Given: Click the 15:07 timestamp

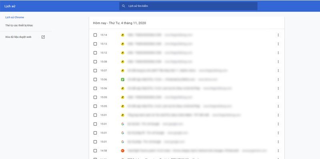Looking at the screenshot, I should [104, 71].
